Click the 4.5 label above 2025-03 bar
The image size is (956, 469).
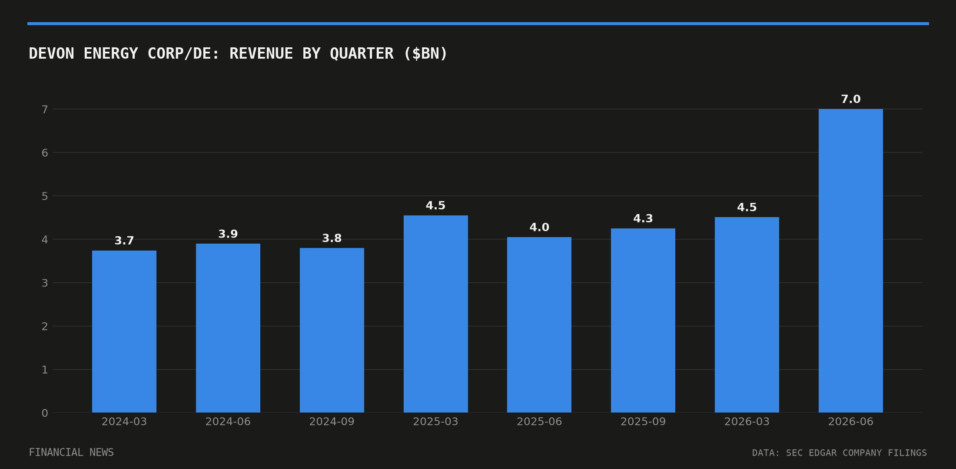(x=436, y=206)
